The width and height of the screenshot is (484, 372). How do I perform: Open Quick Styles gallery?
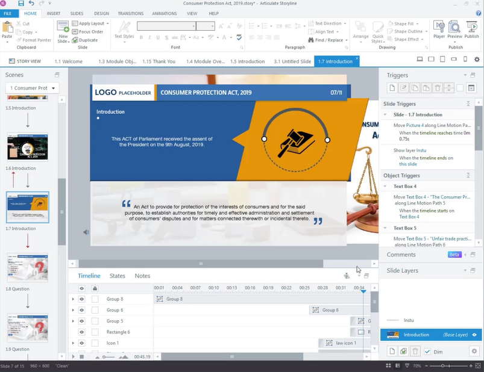click(x=378, y=32)
